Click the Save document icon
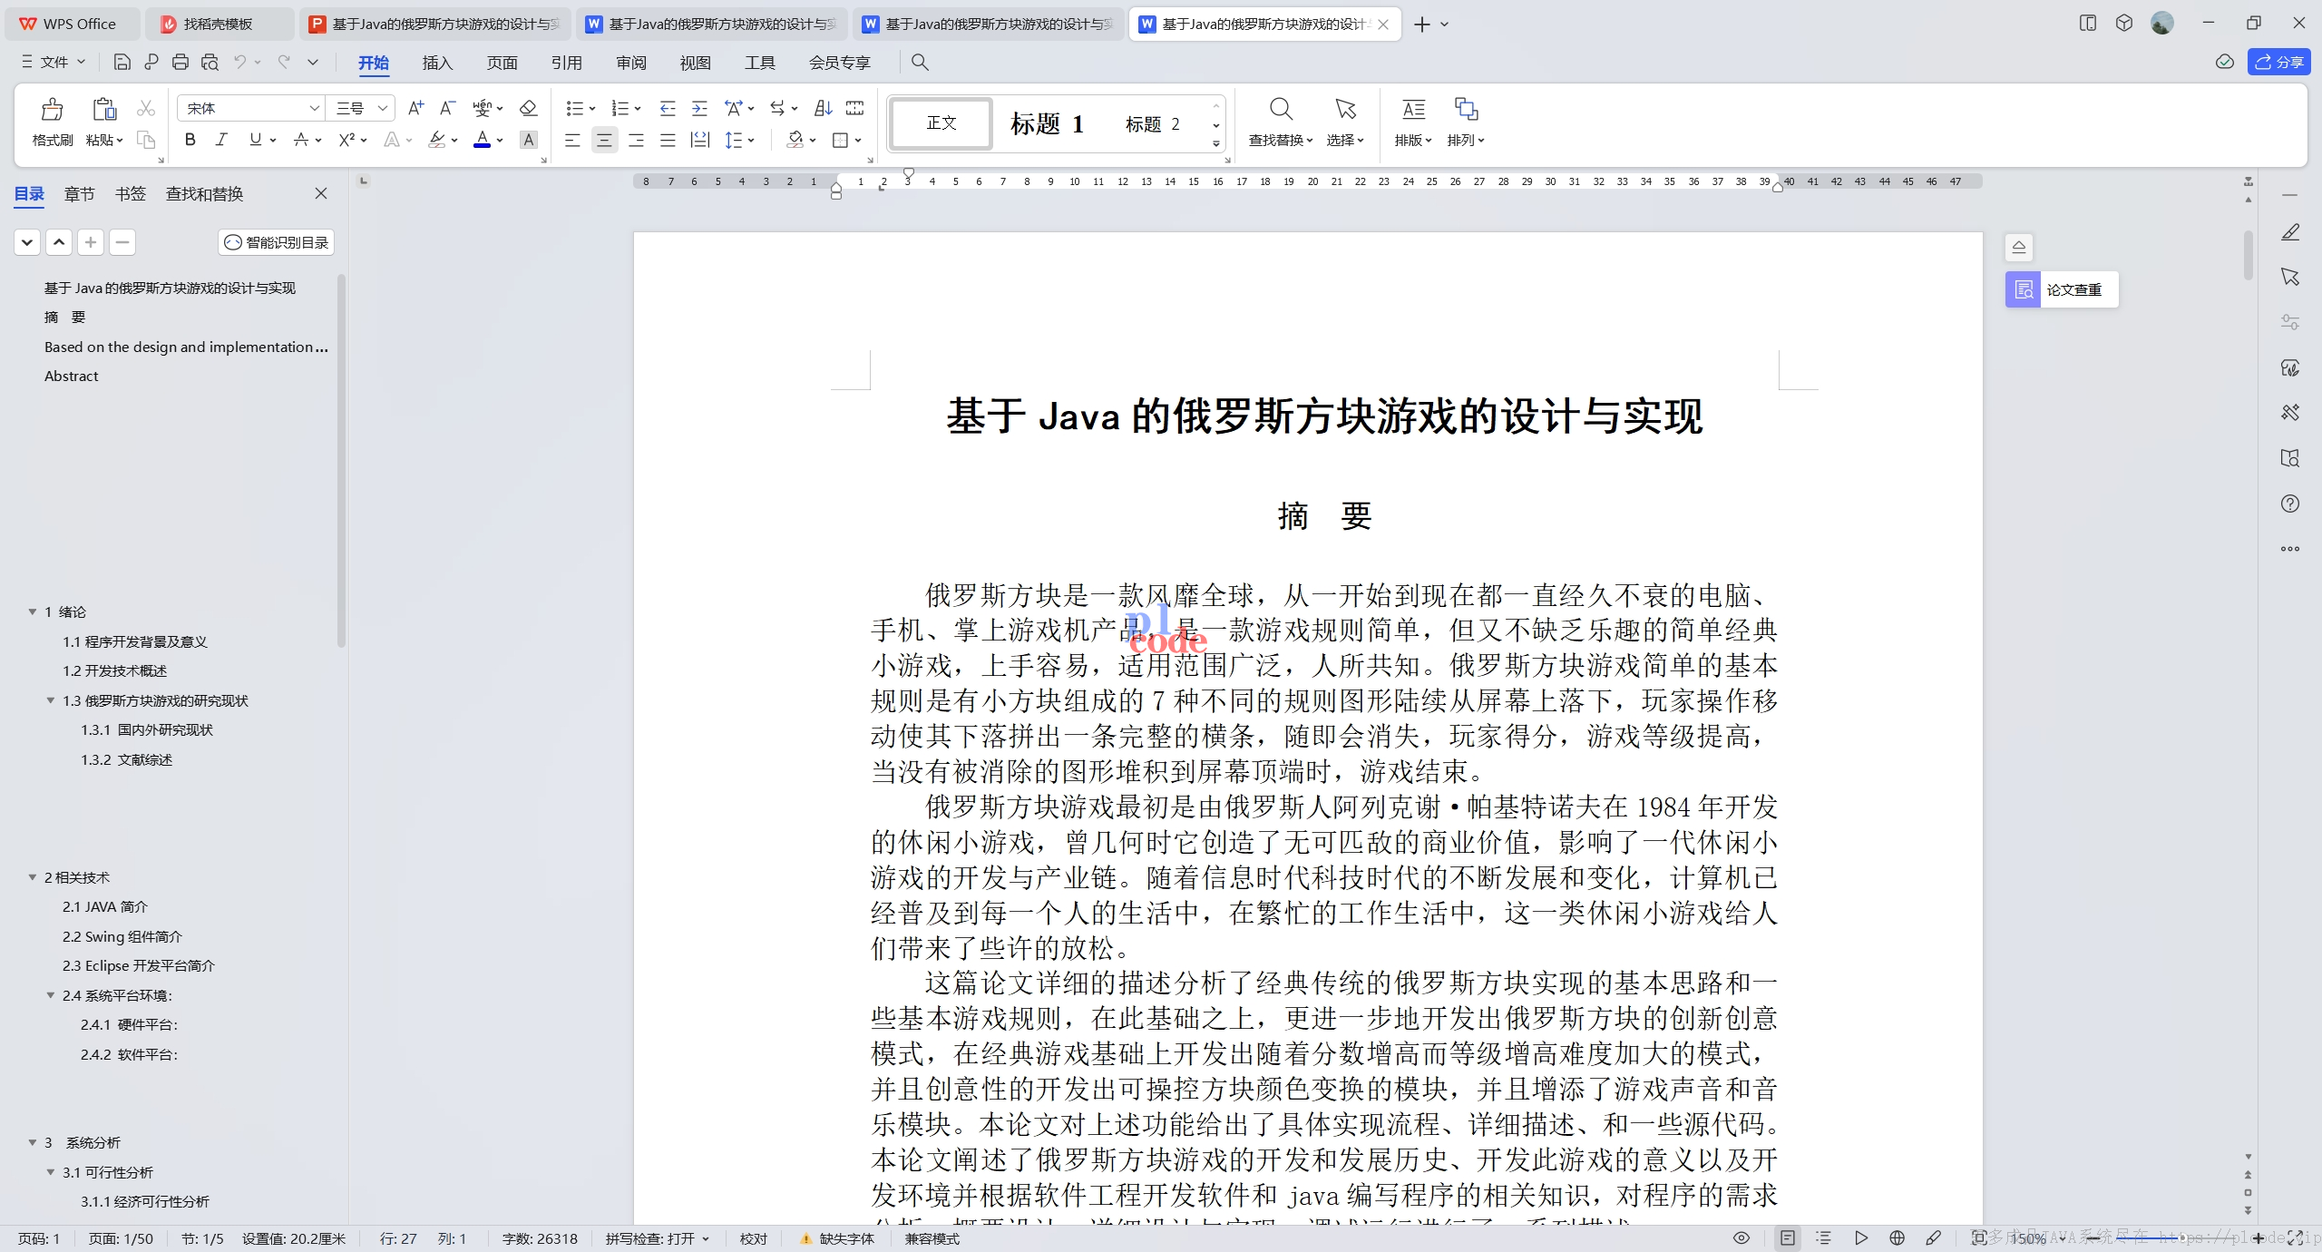This screenshot has width=2322, height=1252. coord(122,62)
